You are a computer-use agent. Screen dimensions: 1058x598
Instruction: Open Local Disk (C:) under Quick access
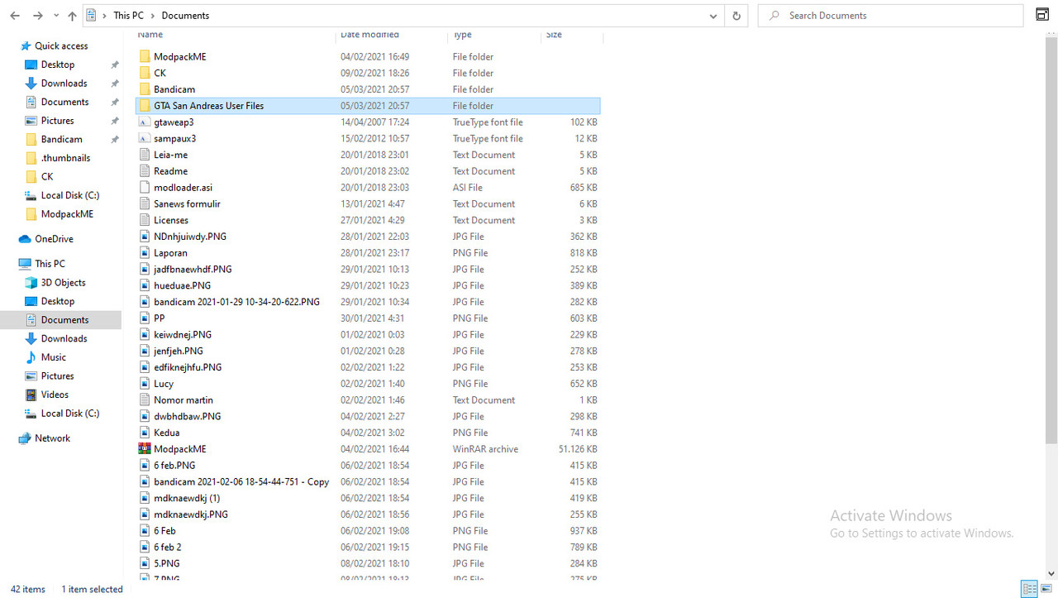[x=70, y=195]
